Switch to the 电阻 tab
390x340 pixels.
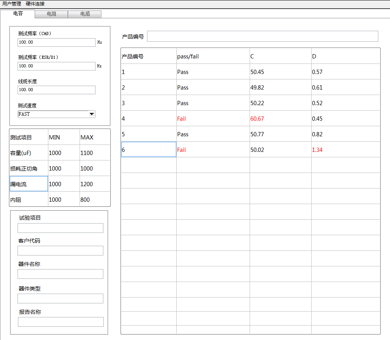(x=51, y=14)
